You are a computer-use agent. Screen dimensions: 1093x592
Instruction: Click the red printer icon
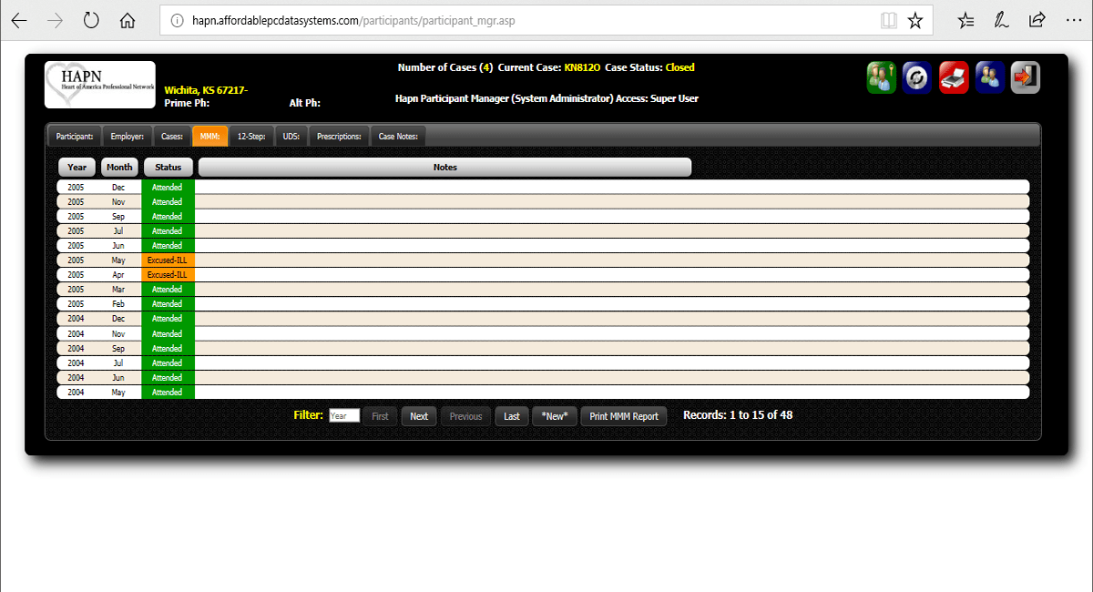tap(954, 77)
